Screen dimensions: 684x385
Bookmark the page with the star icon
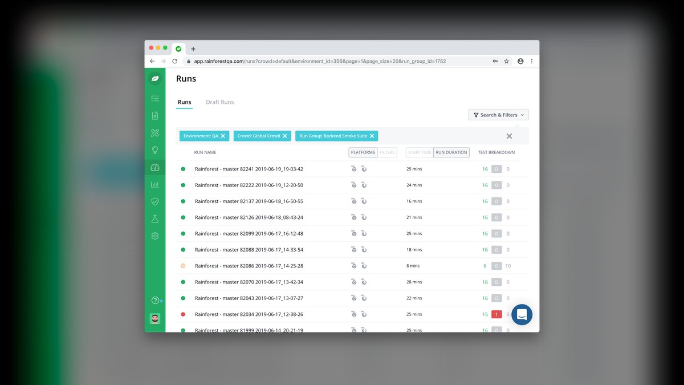(x=506, y=61)
